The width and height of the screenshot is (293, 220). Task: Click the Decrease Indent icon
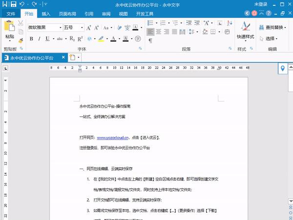[x=189, y=23]
